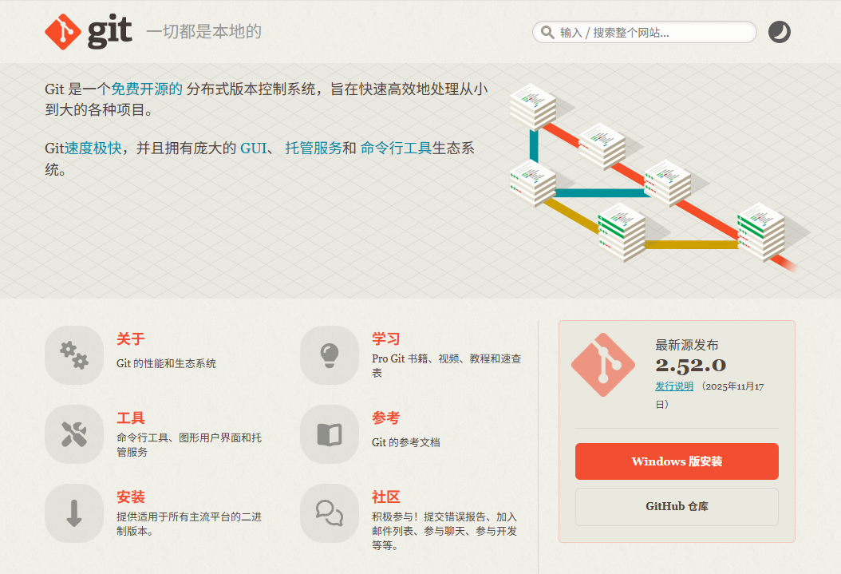The image size is (841, 574).
Task: Open the 关于 section heading link
Action: (x=131, y=339)
